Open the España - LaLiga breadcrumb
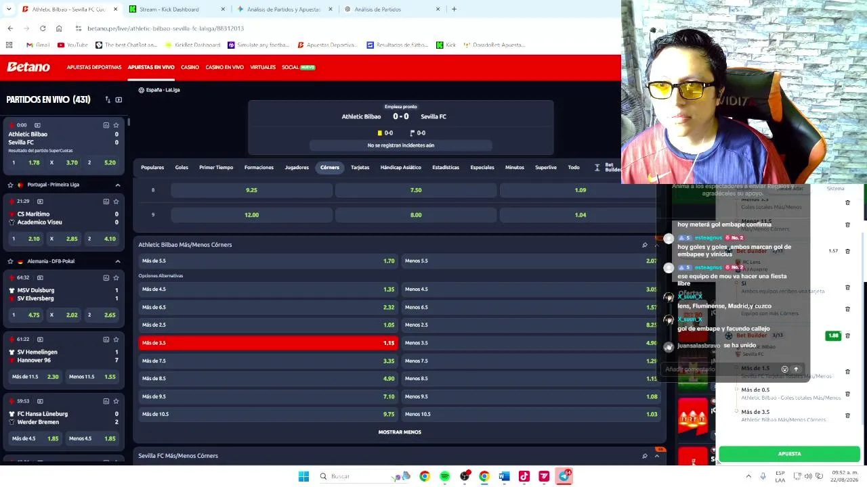The height and width of the screenshot is (487, 867). click(x=159, y=90)
